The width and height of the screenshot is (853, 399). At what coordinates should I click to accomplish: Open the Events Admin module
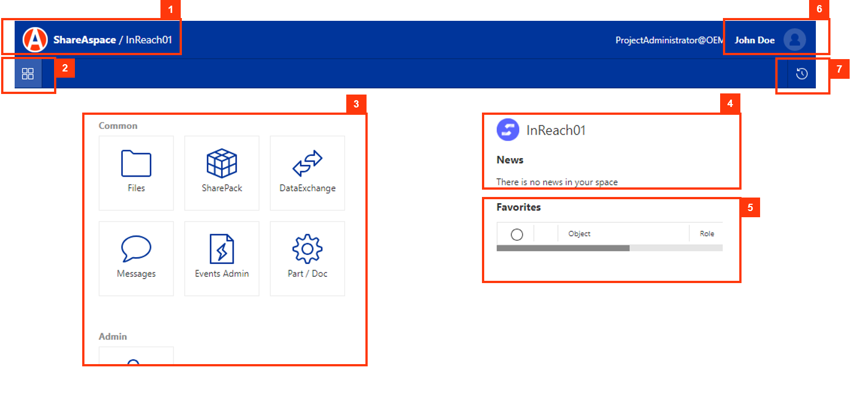tap(222, 258)
